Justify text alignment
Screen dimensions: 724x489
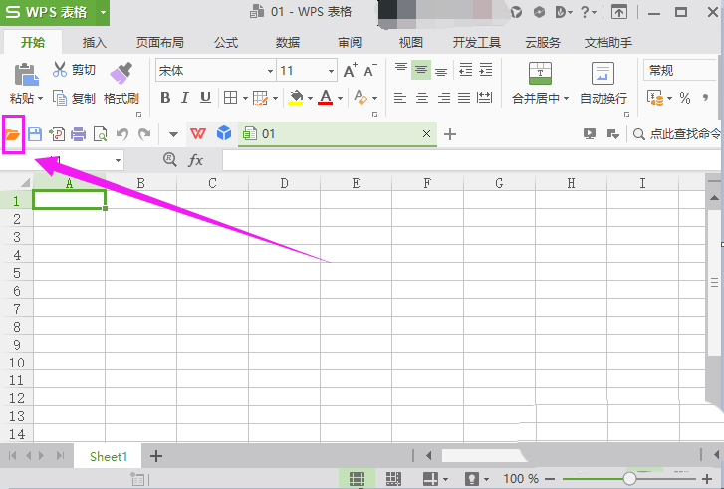pos(464,98)
